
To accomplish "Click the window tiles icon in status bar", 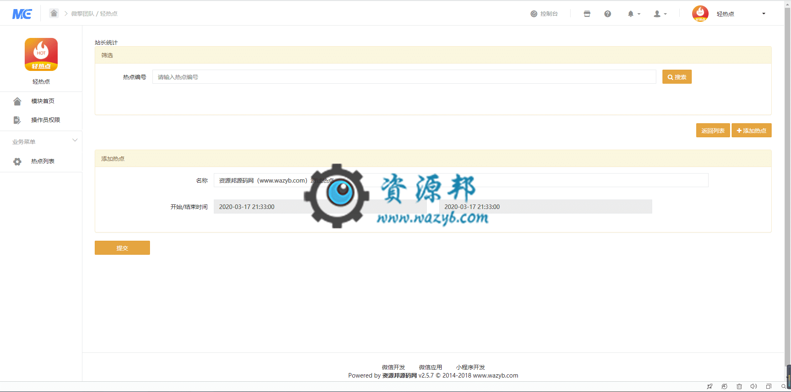I will click(768, 387).
